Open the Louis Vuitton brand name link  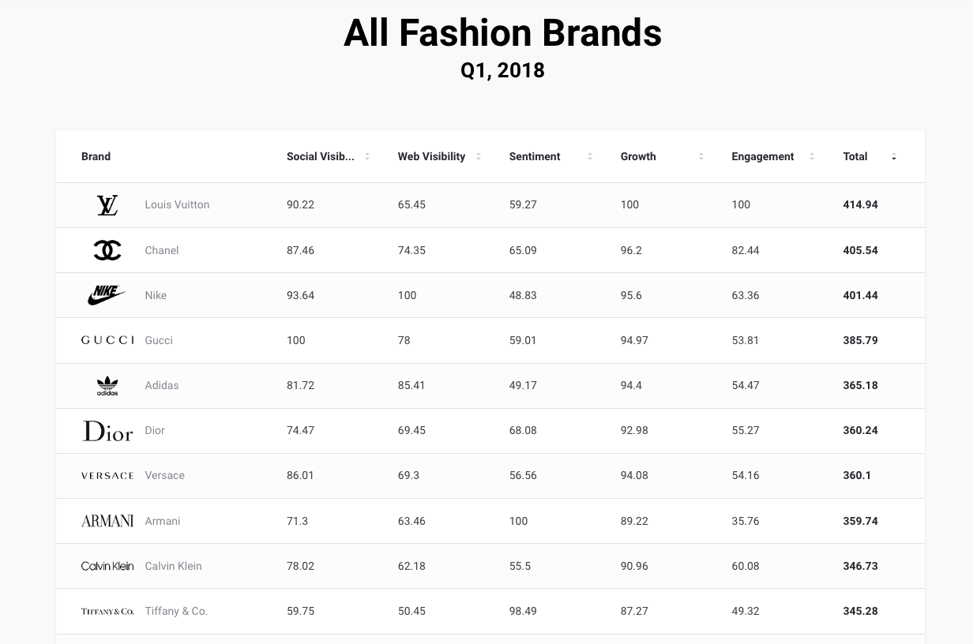[x=177, y=204]
